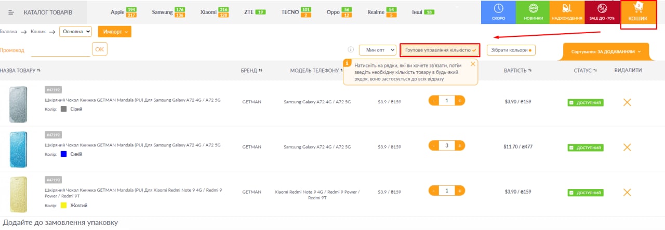The image size is (665, 230).
Task: Open the Кошик cart icon
Action: click(638, 13)
